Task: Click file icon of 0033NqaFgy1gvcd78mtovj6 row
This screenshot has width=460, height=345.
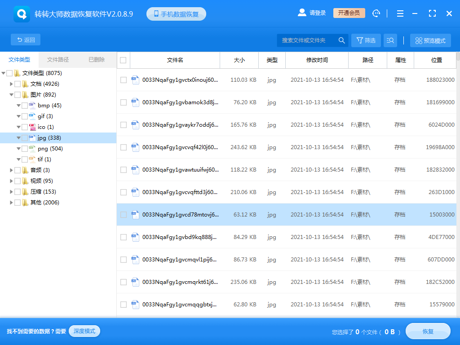Action: click(135, 214)
